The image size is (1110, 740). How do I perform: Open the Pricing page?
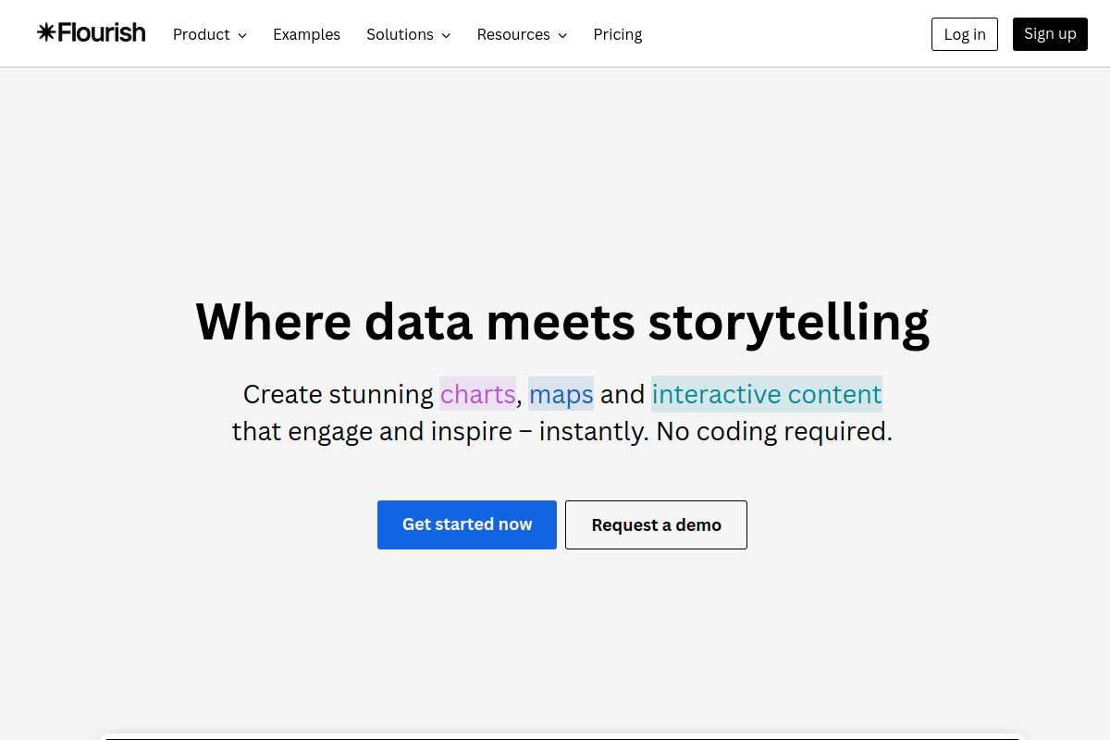point(618,34)
